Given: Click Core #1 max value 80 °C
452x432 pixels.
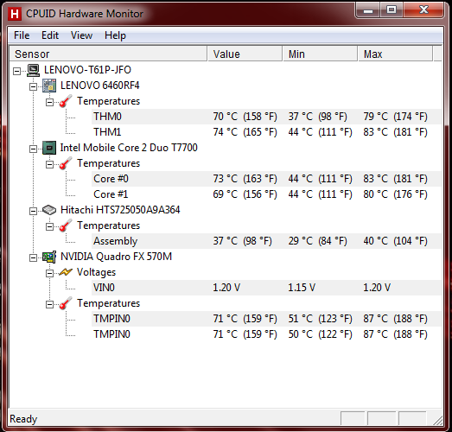Looking at the screenshot, I should point(395,194).
